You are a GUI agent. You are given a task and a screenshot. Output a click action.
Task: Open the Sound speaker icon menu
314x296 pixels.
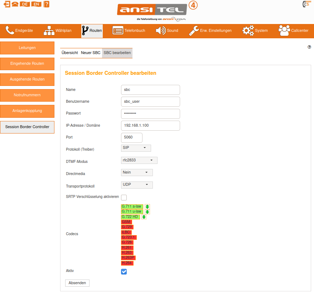click(161, 31)
